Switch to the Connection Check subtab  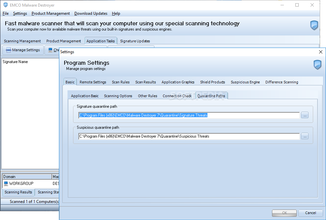pyautogui.click(x=177, y=96)
